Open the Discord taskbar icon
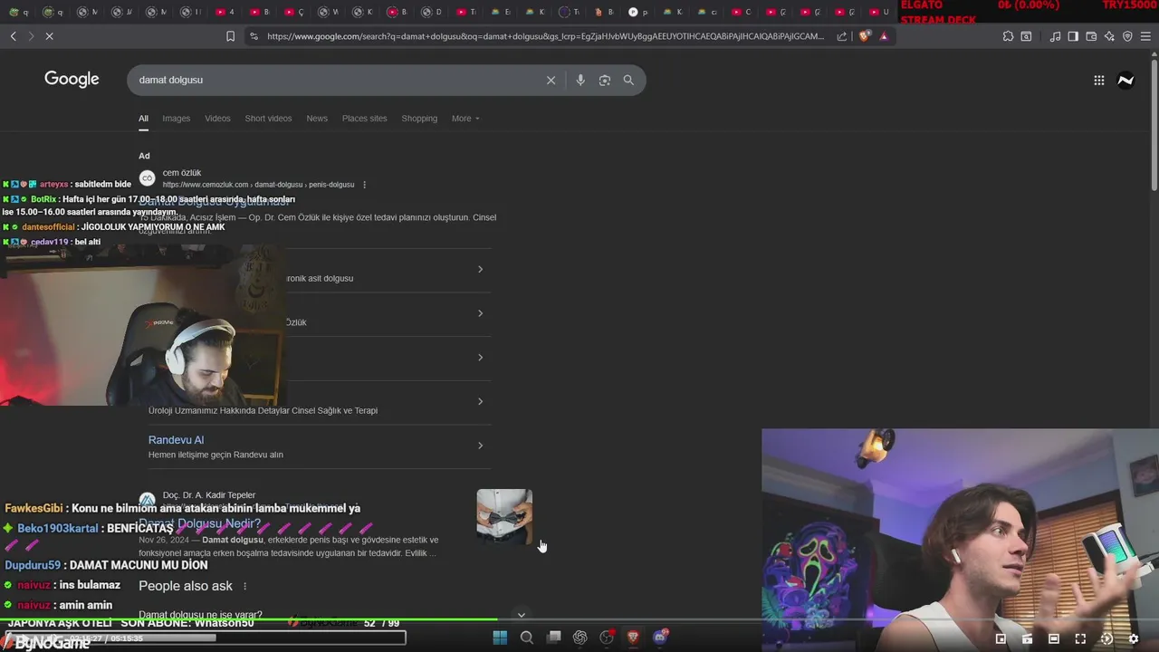This screenshot has width=1159, height=652. tap(661, 638)
